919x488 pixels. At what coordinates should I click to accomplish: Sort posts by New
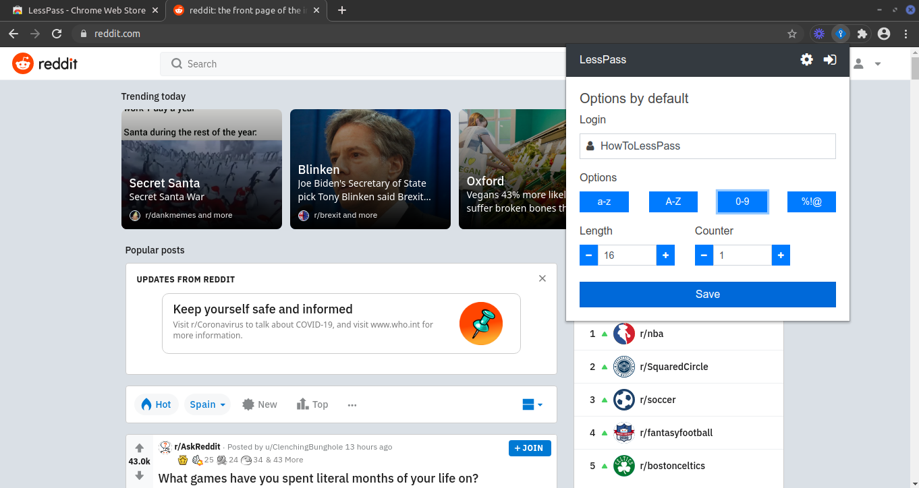(260, 404)
